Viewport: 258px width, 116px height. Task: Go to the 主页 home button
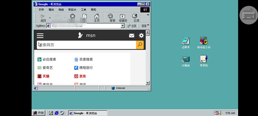pyautogui.click(x=97, y=18)
